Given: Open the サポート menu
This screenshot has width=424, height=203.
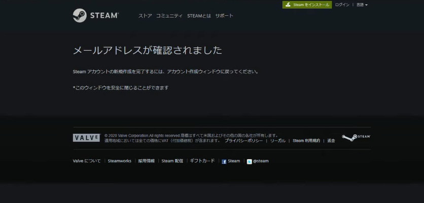Looking at the screenshot, I should (x=224, y=16).
